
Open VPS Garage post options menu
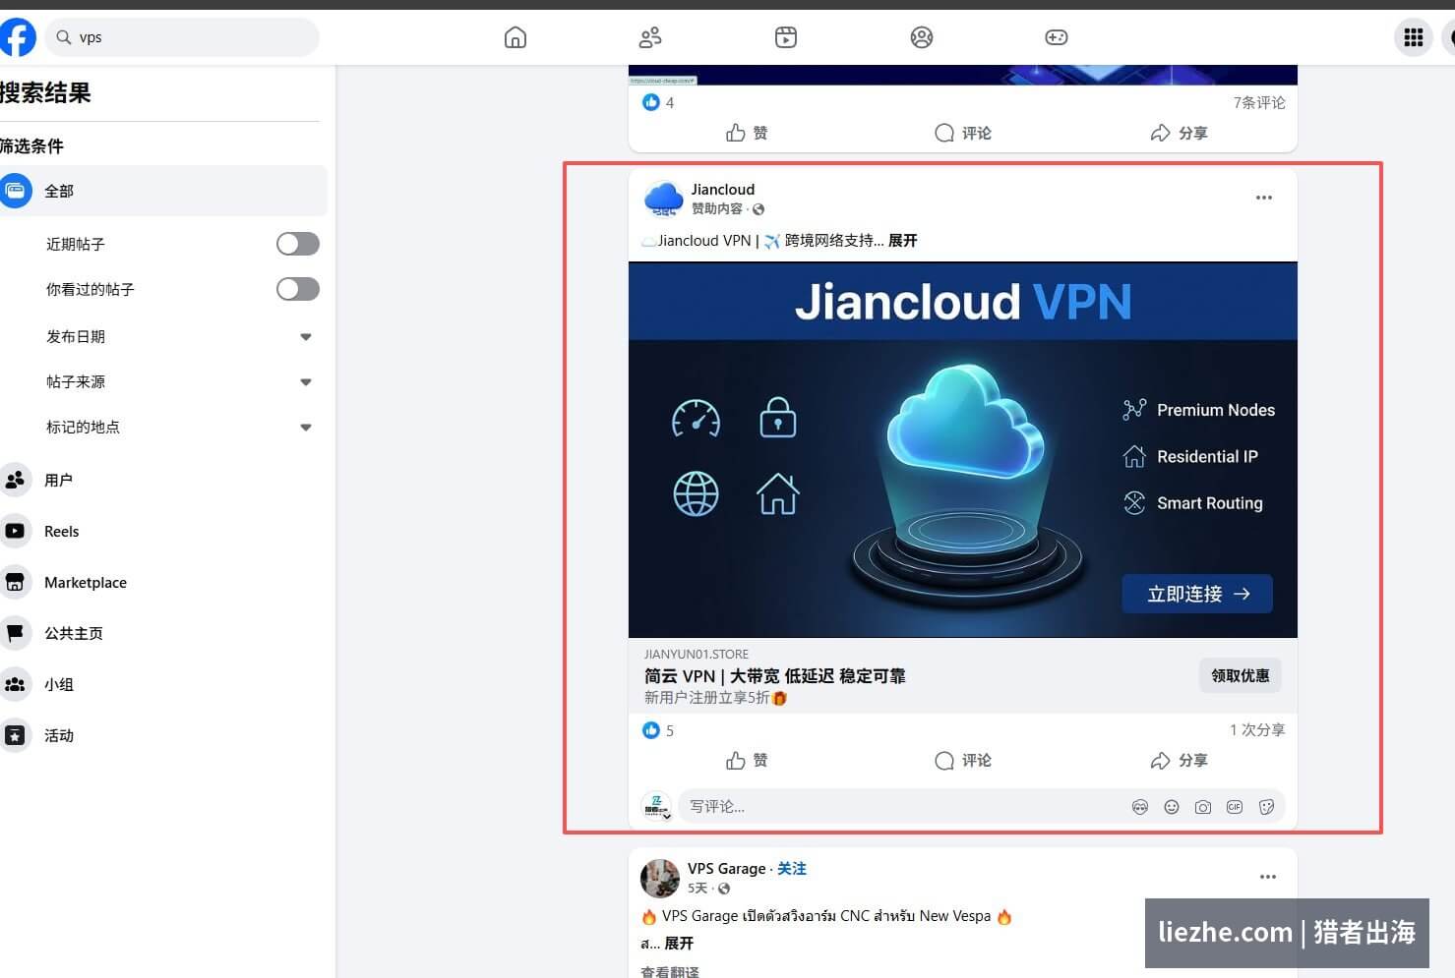(1268, 877)
